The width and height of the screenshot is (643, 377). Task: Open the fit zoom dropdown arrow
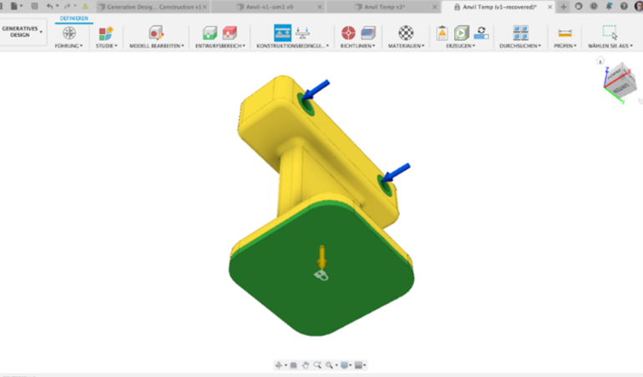pos(337,365)
